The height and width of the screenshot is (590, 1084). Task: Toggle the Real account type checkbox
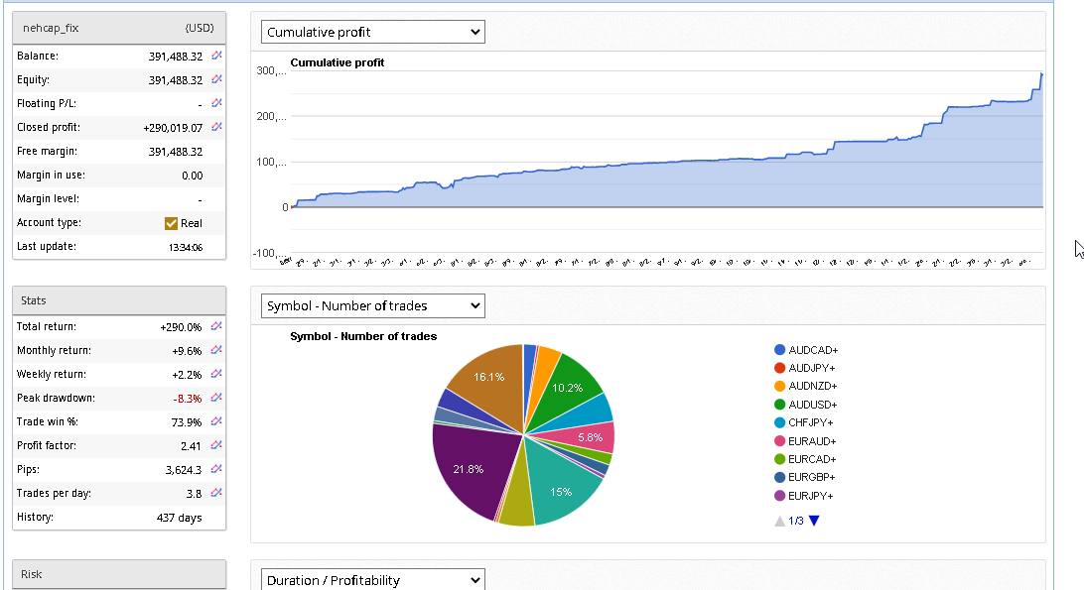tap(171, 223)
